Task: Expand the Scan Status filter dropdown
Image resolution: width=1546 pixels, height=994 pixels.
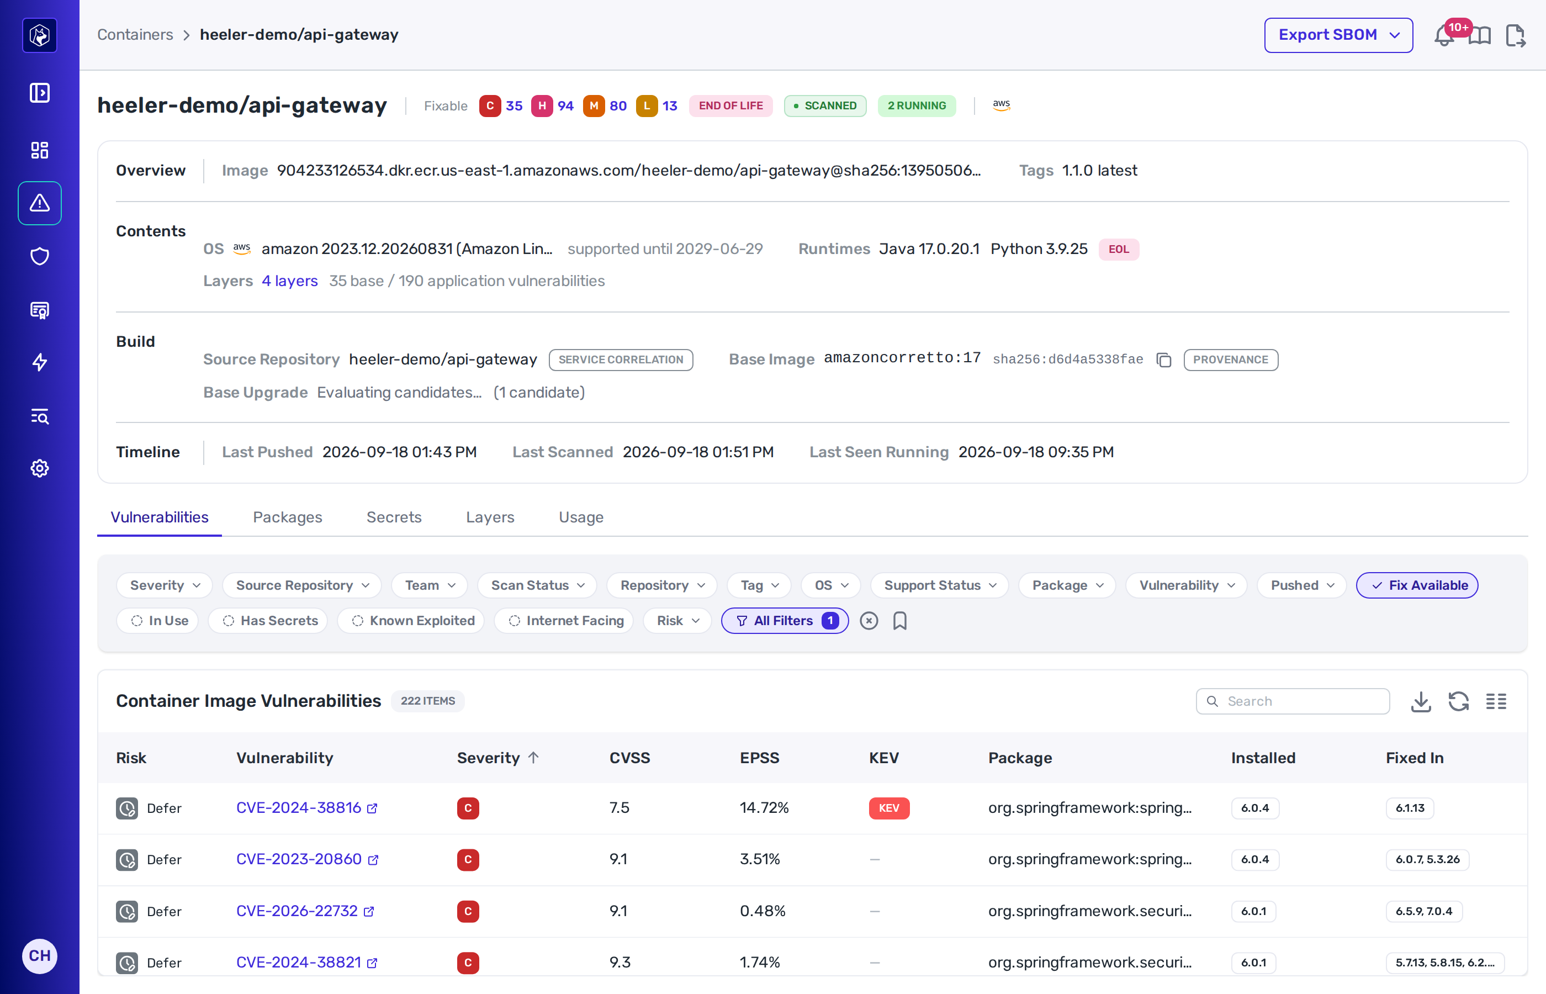Action: pyautogui.click(x=537, y=585)
